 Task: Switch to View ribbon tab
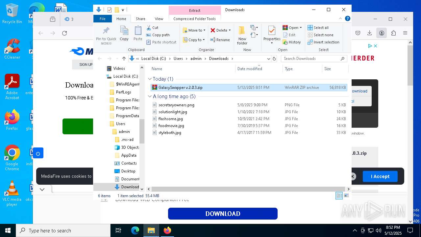pyautogui.click(x=159, y=19)
